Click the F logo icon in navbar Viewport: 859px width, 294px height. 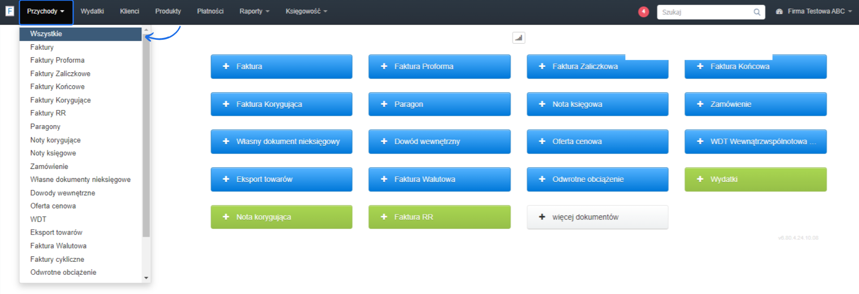9,11
